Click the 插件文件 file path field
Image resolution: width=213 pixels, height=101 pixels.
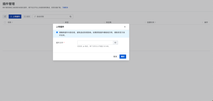click(x=95, y=43)
